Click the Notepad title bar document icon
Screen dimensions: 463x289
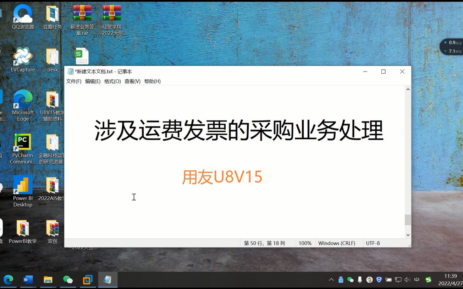pos(70,72)
